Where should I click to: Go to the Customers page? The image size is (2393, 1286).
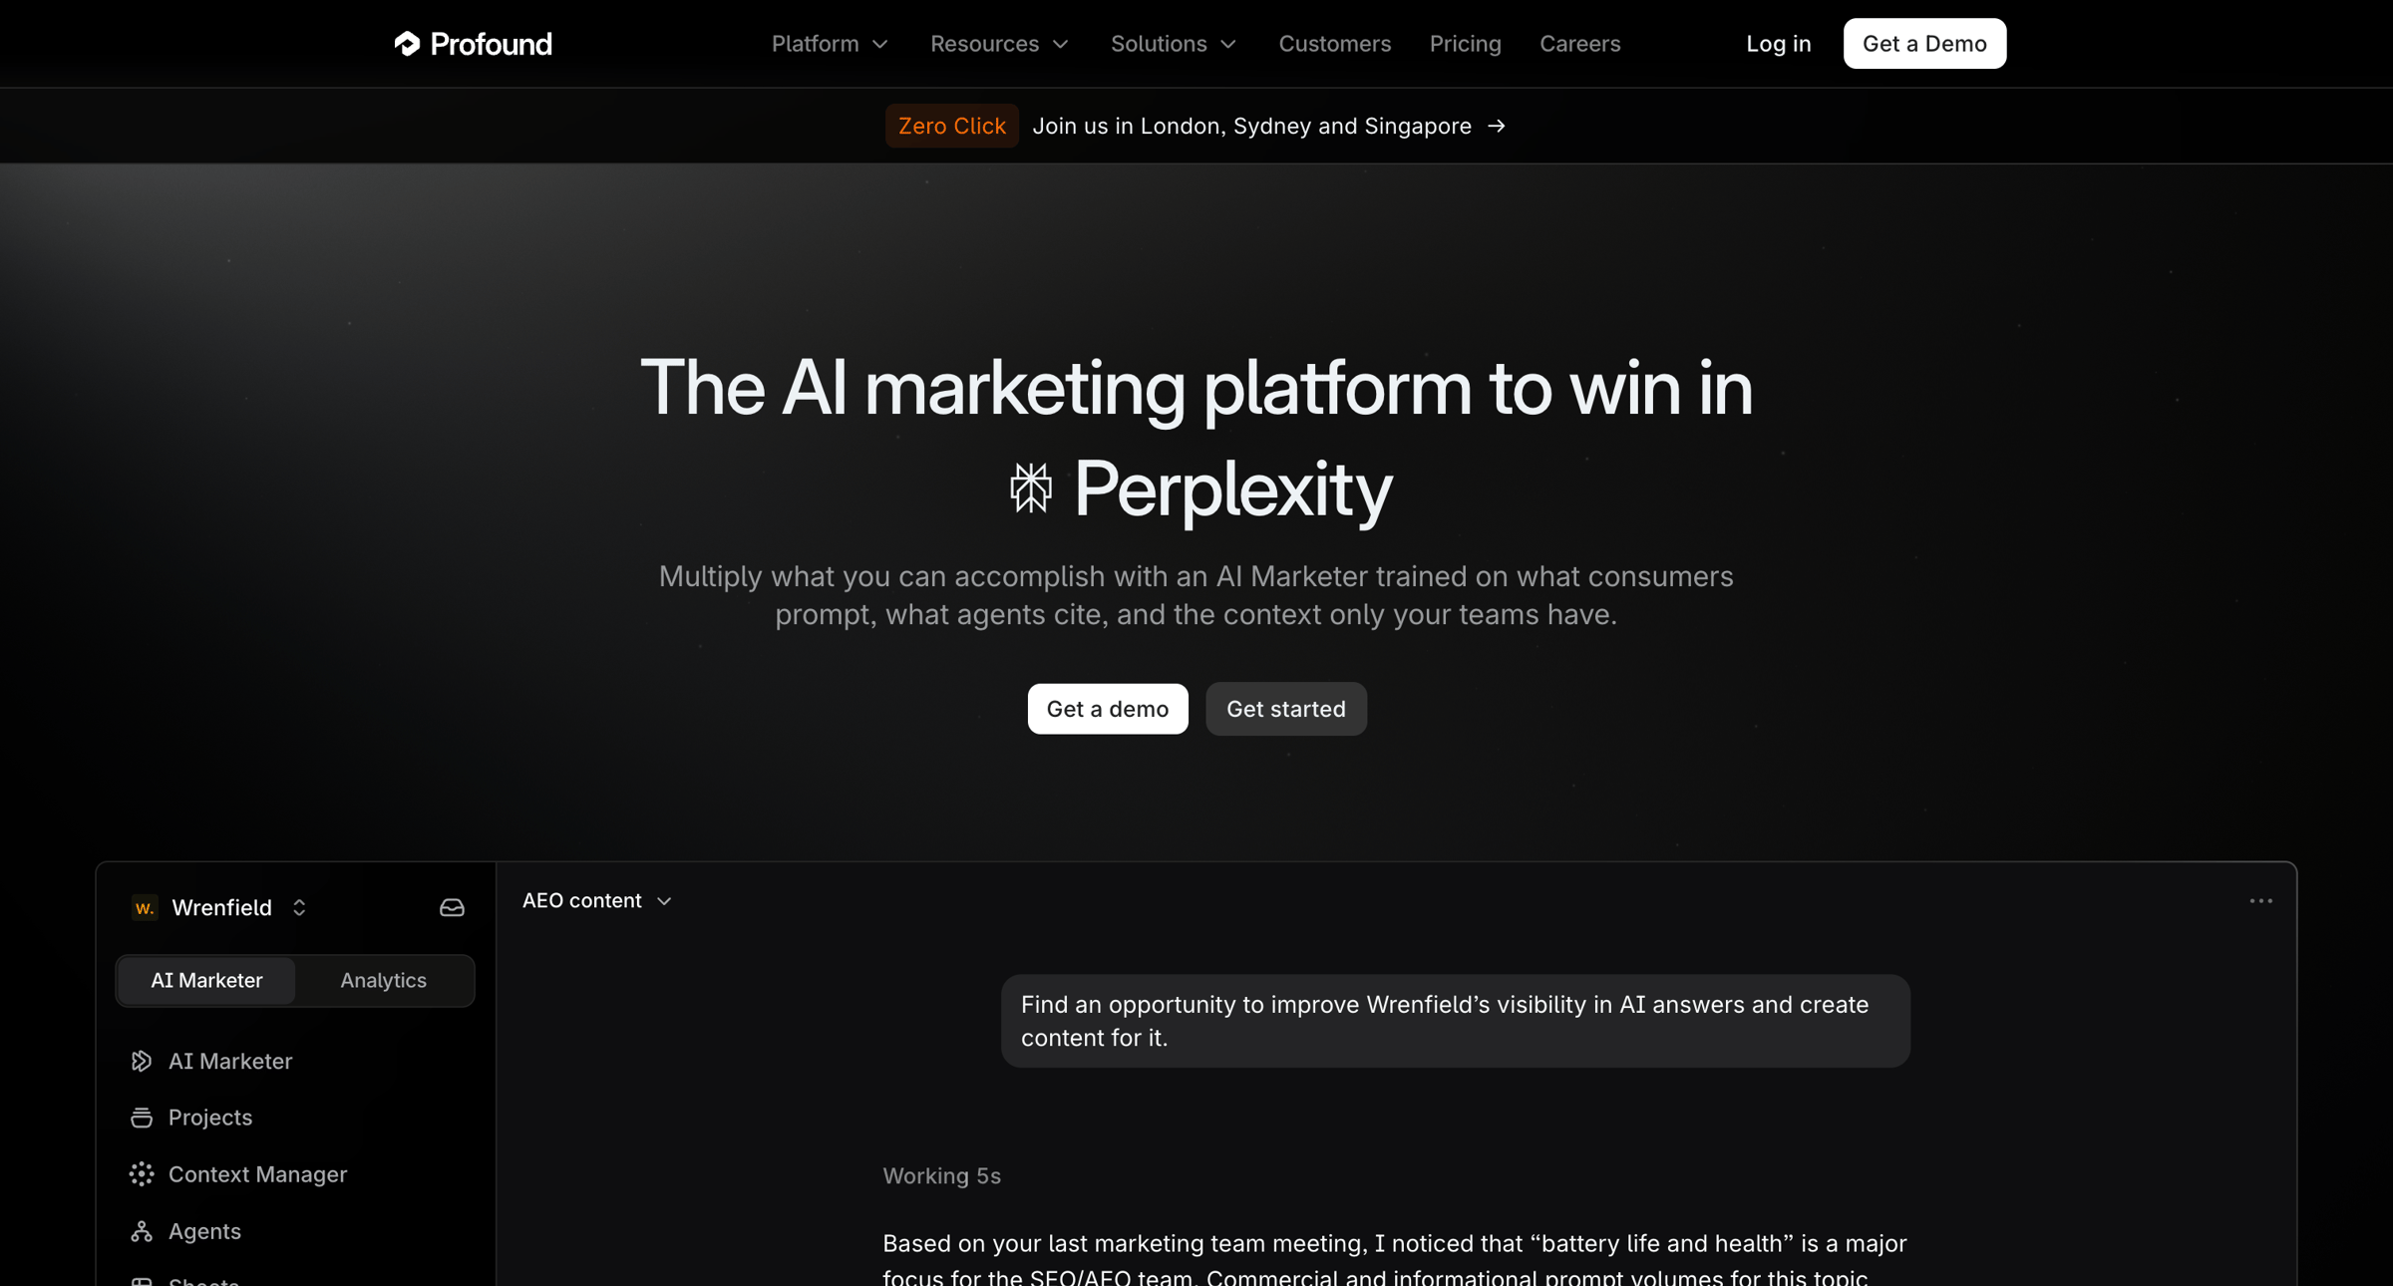(x=1334, y=44)
